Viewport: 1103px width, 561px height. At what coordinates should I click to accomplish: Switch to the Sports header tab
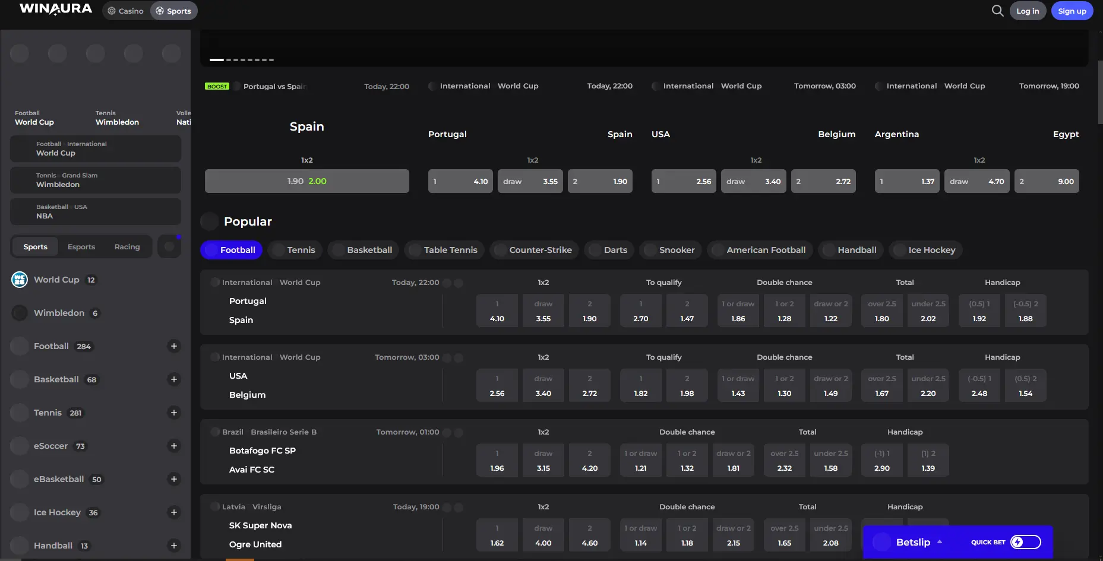(x=173, y=11)
